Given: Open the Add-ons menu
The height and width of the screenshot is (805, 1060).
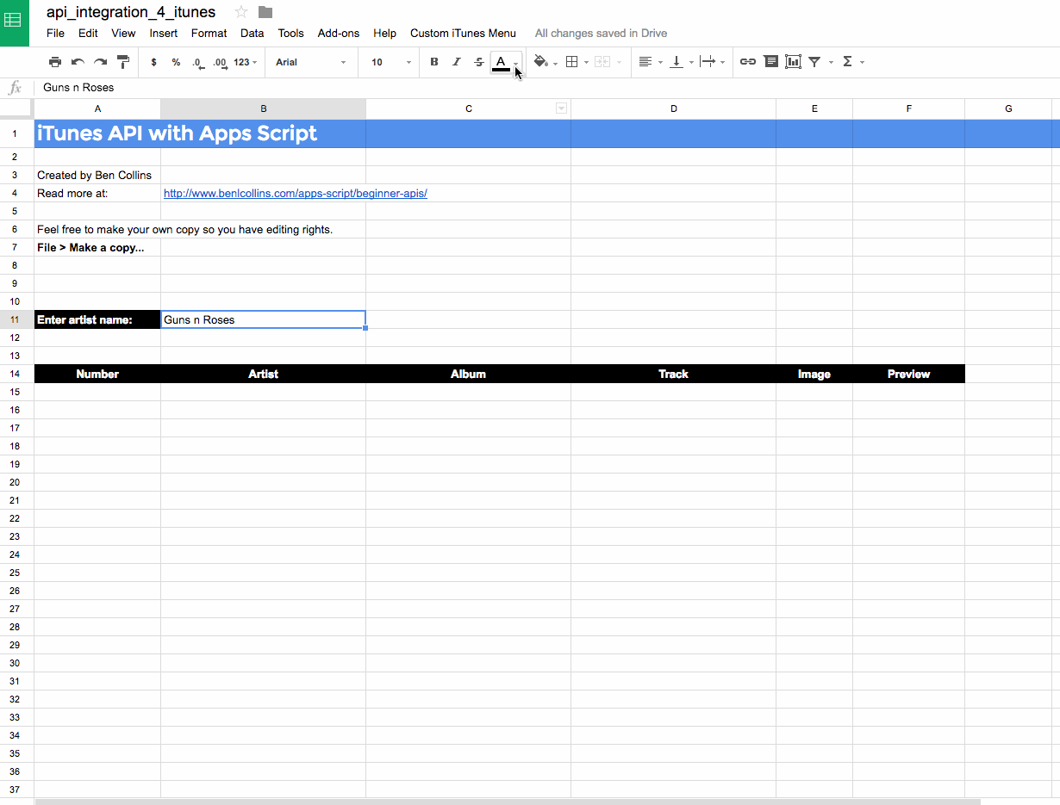Looking at the screenshot, I should click(x=338, y=33).
